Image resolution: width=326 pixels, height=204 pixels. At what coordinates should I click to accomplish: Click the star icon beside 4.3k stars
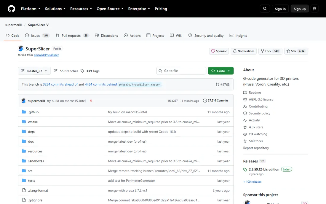(245, 127)
